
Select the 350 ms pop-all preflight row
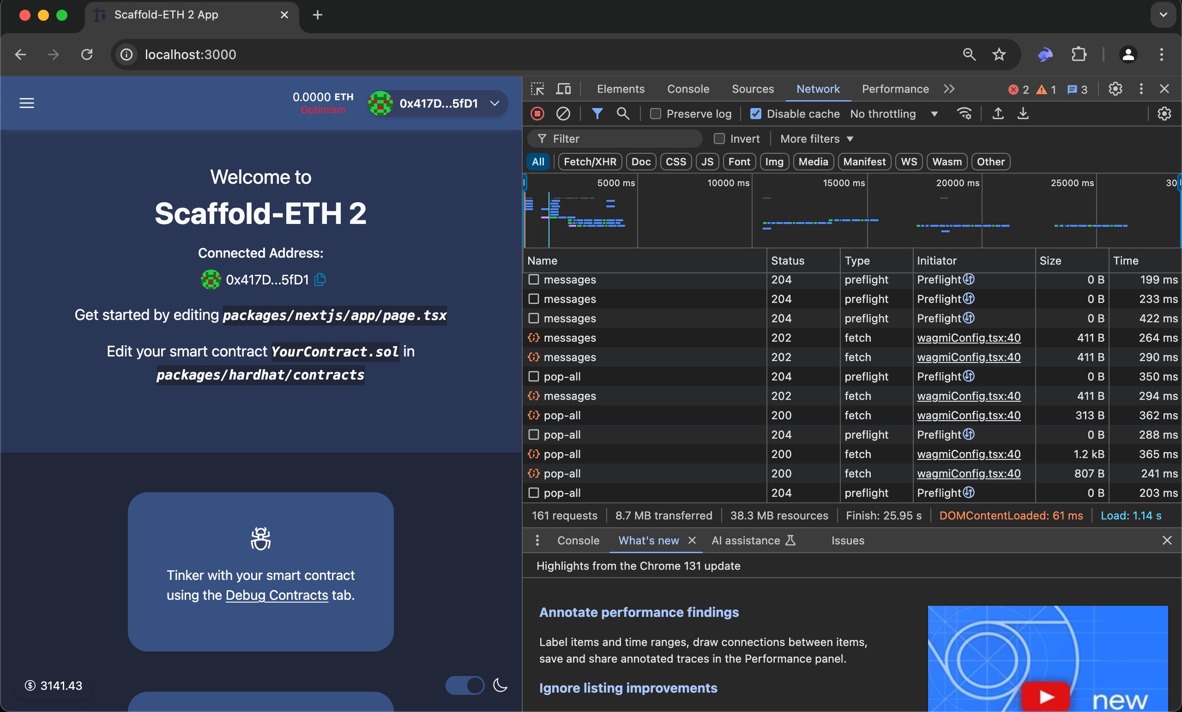[852, 377]
